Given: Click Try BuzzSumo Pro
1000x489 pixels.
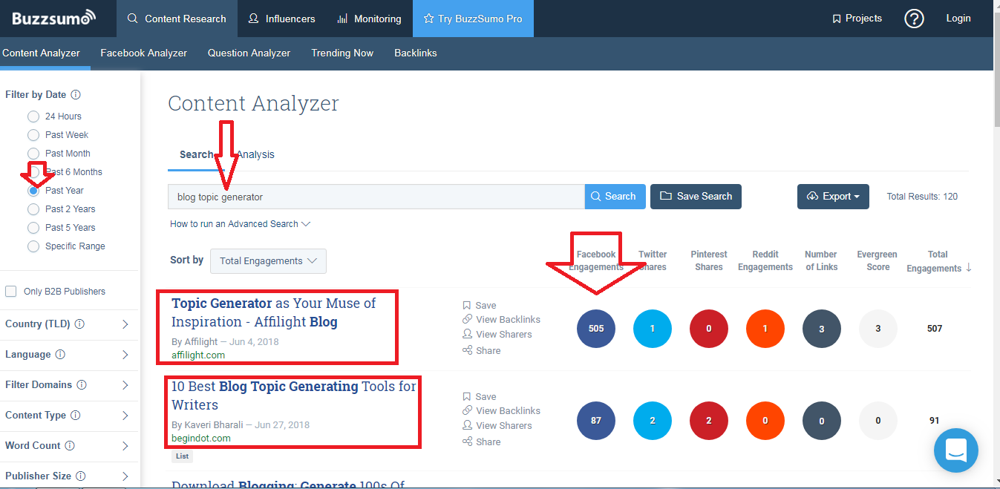Looking at the screenshot, I should tap(473, 19).
